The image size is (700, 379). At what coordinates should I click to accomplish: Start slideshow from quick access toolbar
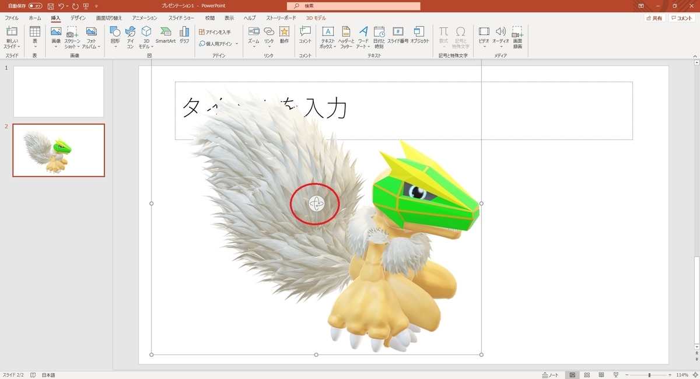(x=86, y=5)
